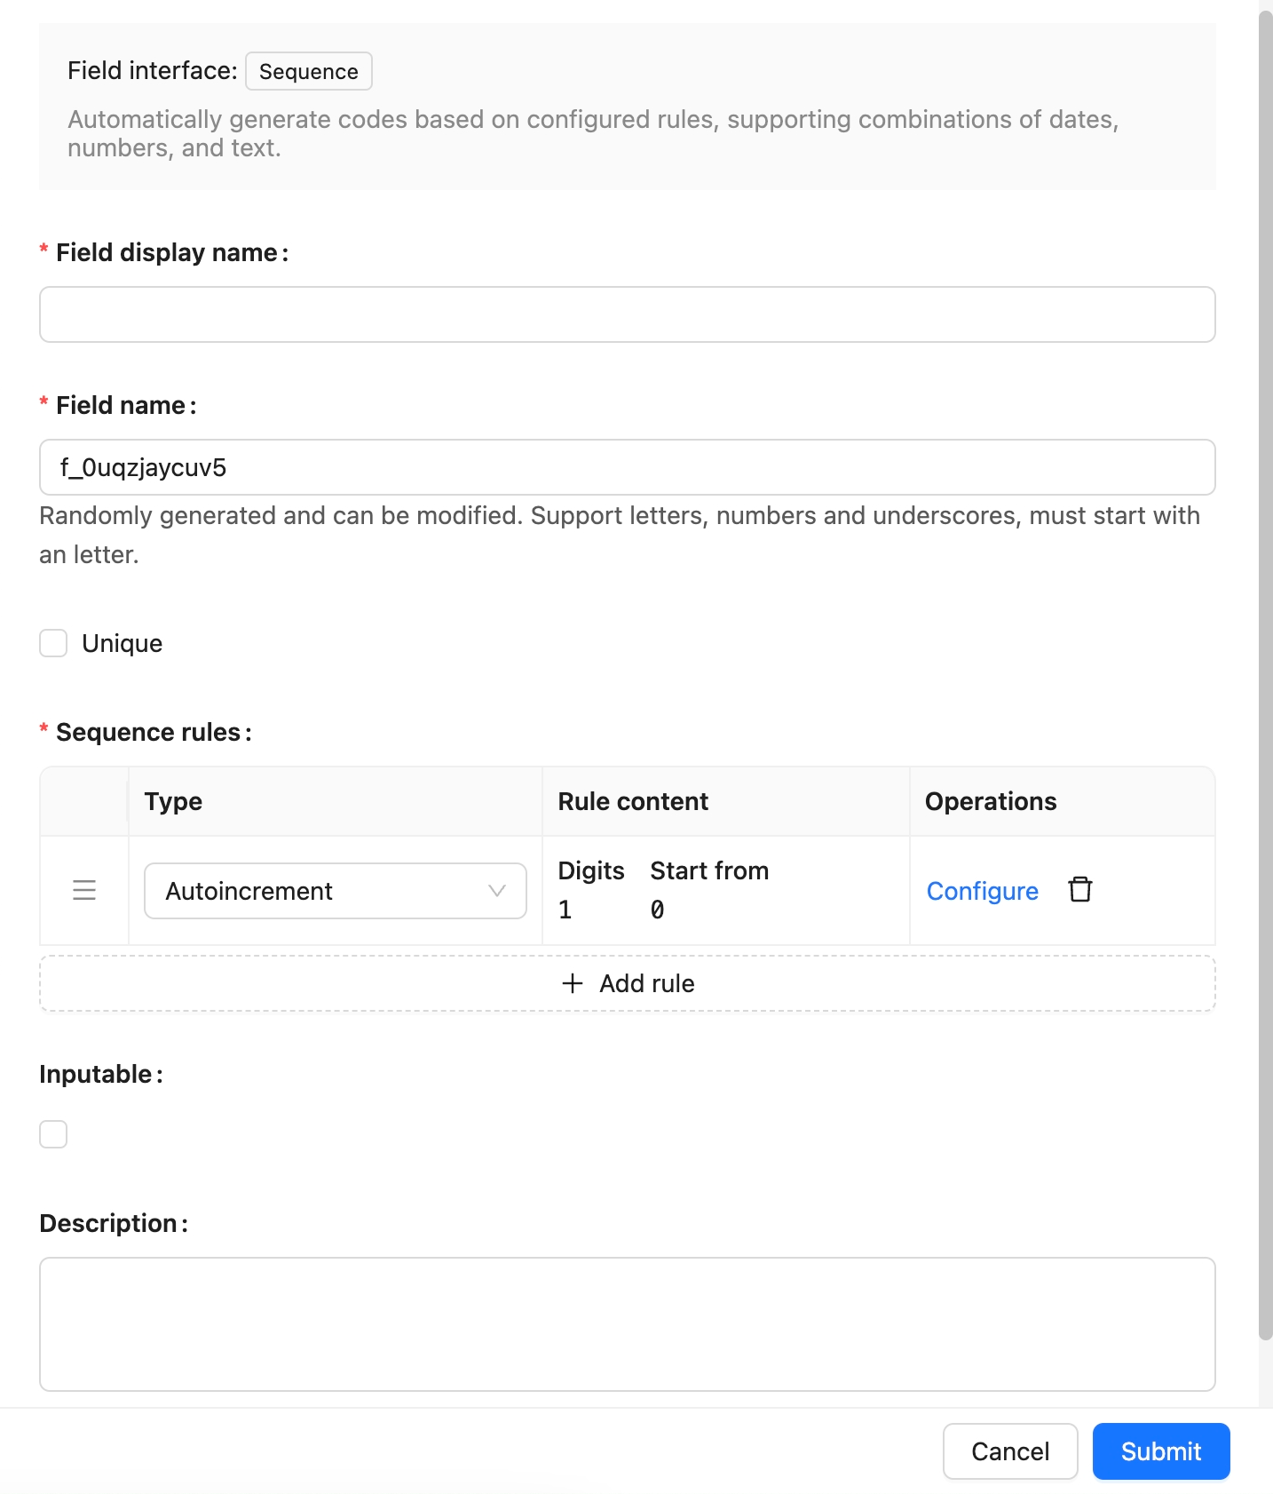Image resolution: width=1273 pixels, height=1494 pixels.
Task: Click the trash icon to delete the rule
Action: pos(1079,889)
